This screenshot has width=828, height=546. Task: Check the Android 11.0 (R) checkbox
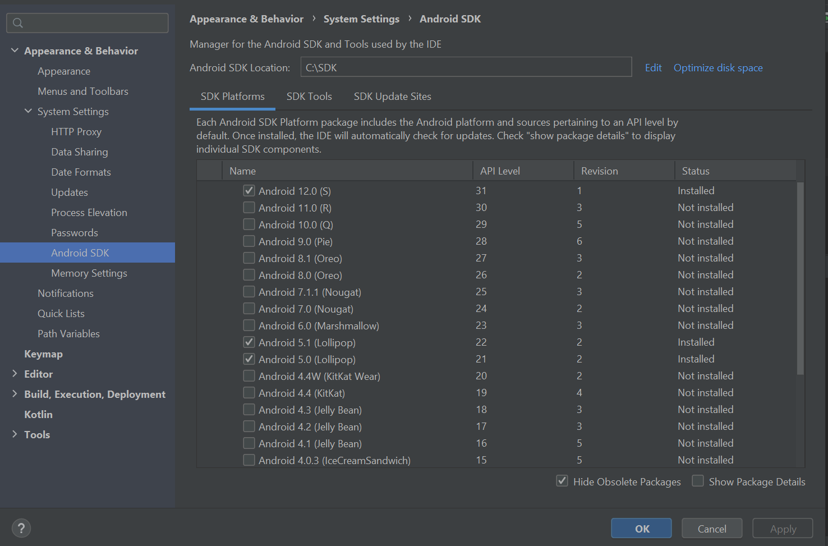click(249, 208)
